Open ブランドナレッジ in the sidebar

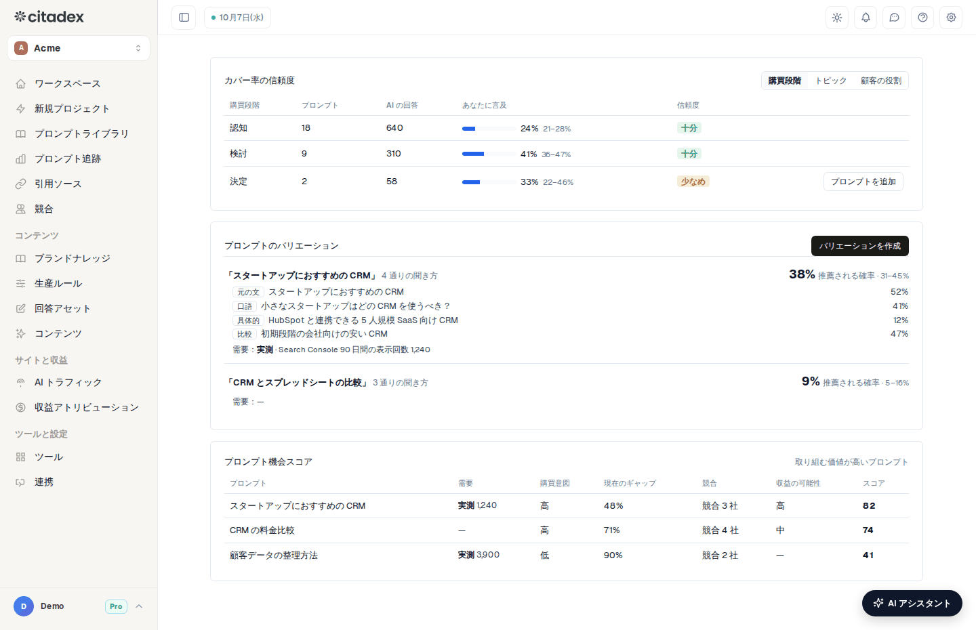click(79, 258)
